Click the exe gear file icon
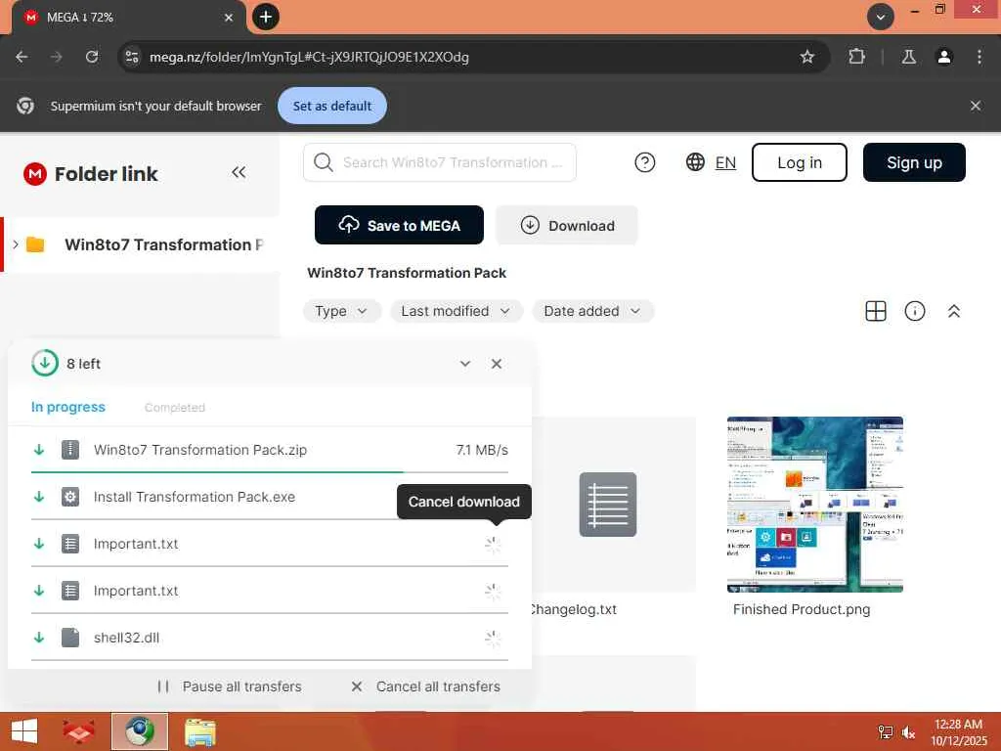 pos(70,497)
